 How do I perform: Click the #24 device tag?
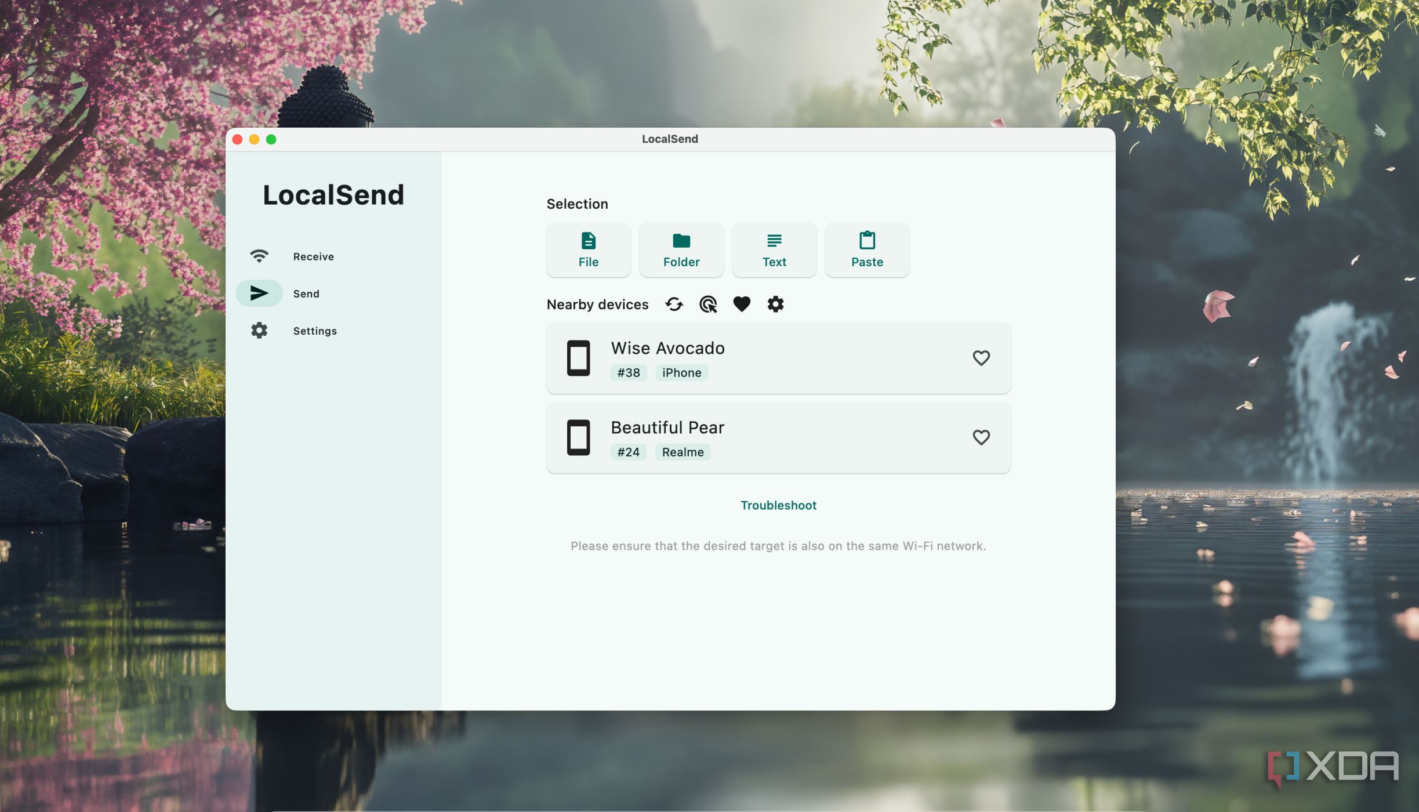pyautogui.click(x=628, y=452)
